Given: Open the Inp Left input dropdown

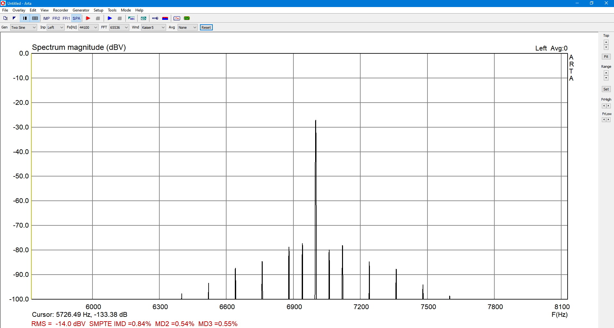Looking at the screenshot, I should tap(56, 27).
